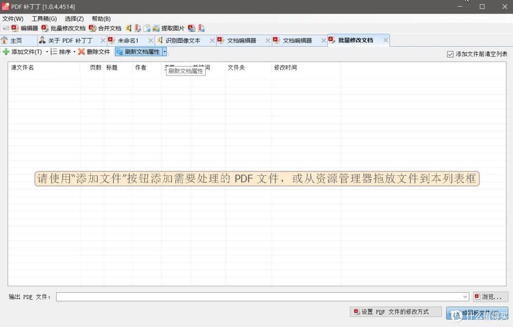Expand the output PDF file path dropdown
This screenshot has height=327, width=513.
(465, 296)
